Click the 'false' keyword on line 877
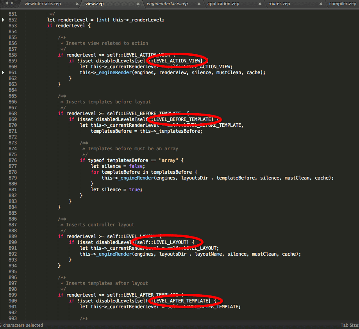The width and height of the screenshot is (359, 329). pos(136,166)
